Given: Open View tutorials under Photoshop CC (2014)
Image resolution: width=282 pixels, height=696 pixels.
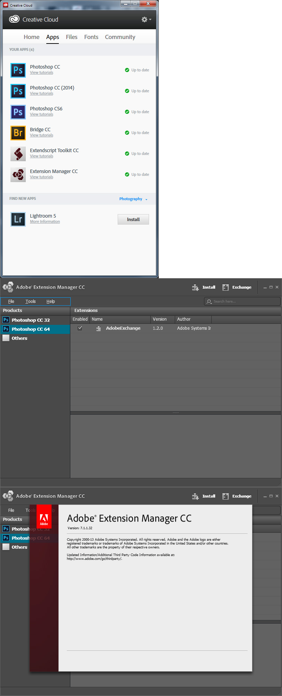Looking at the screenshot, I should tap(41, 93).
